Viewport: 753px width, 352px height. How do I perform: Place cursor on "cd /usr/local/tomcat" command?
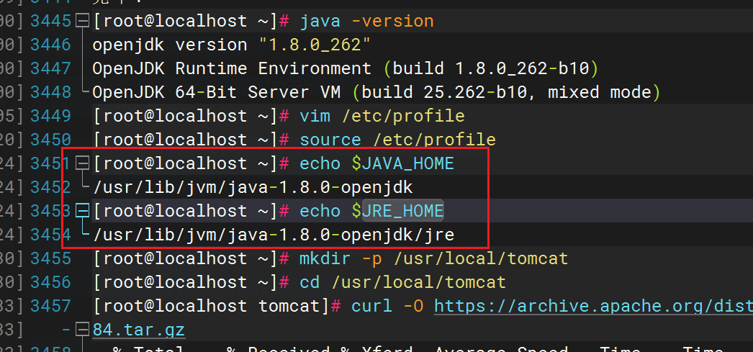click(x=402, y=282)
